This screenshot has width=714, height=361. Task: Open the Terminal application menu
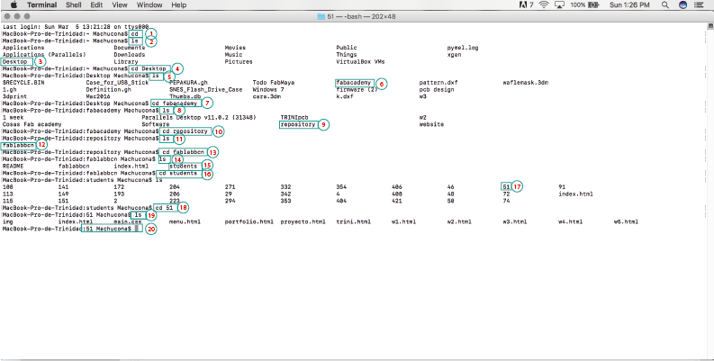point(42,5)
